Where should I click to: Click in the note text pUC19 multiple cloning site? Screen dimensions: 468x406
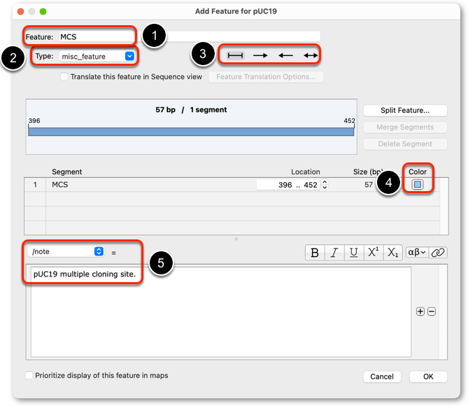pyautogui.click(x=85, y=274)
